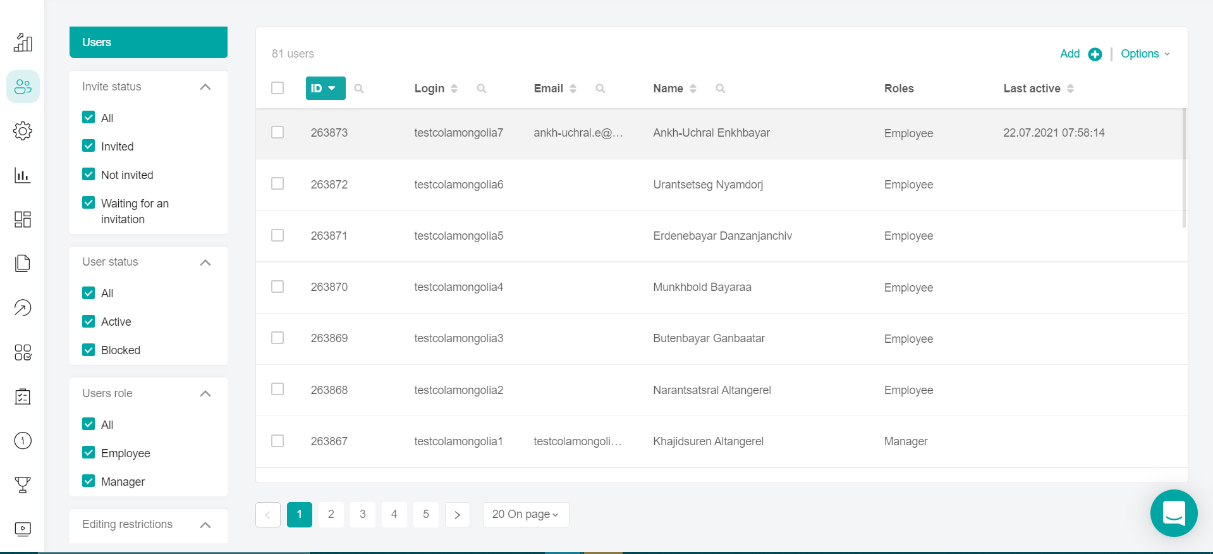Open the circular arrow icon in sidebar
This screenshot has width=1213, height=554.
tap(23, 308)
